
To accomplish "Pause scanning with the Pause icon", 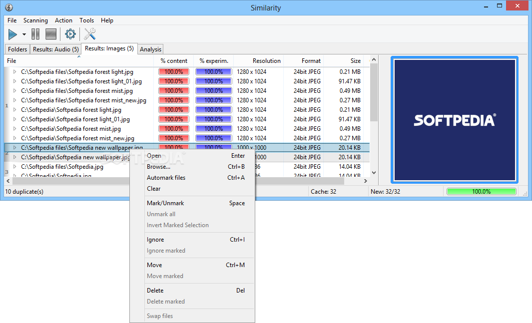I will (35, 34).
